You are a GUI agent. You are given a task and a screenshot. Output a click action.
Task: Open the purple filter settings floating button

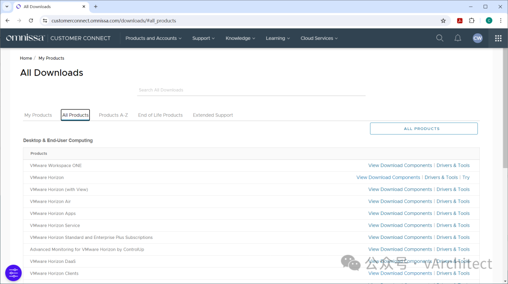[x=13, y=273]
